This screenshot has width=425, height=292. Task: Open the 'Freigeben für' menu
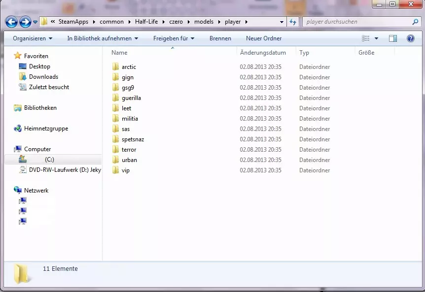pos(174,38)
